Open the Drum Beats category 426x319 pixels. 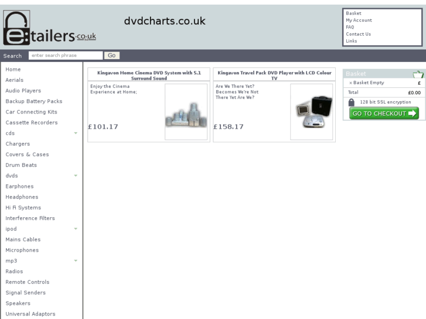pyautogui.click(x=21, y=165)
